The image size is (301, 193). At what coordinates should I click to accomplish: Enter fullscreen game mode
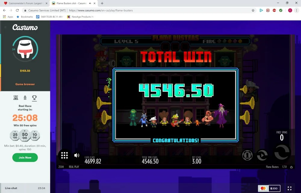pos(290,188)
